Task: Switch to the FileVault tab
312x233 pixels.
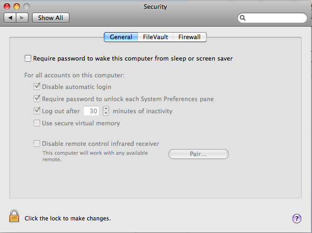Action: [x=156, y=37]
